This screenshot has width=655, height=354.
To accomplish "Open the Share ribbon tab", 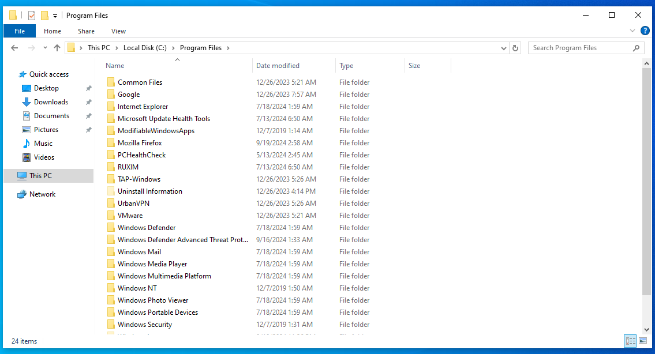I will [x=86, y=31].
